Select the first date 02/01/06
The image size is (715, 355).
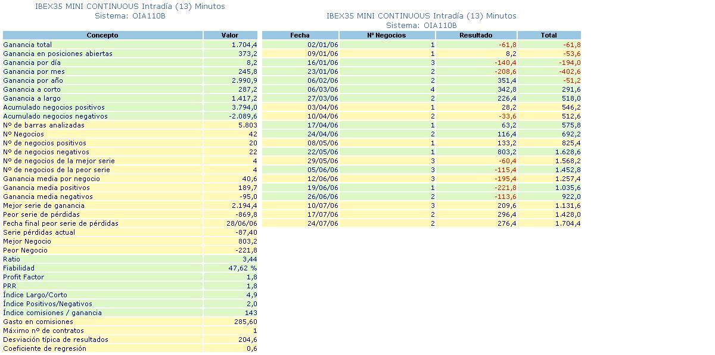point(323,45)
